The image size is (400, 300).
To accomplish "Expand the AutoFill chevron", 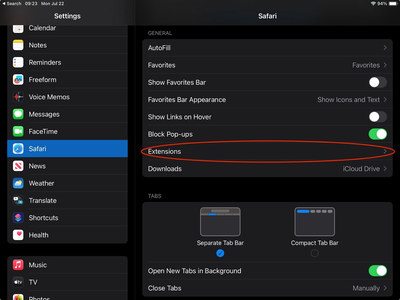I will [385, 48].
